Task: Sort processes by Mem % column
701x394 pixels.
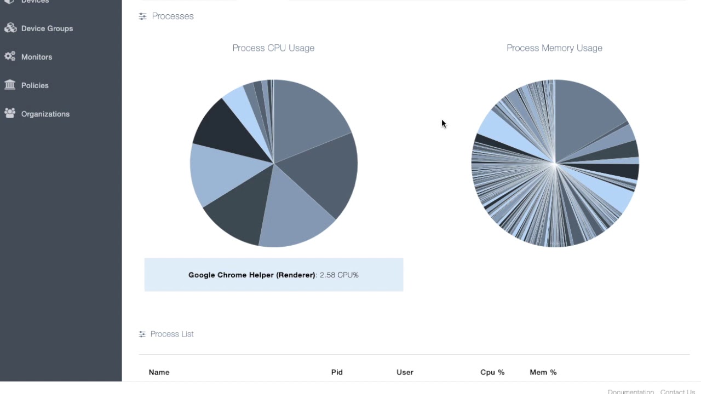Action: pos(543,372)
